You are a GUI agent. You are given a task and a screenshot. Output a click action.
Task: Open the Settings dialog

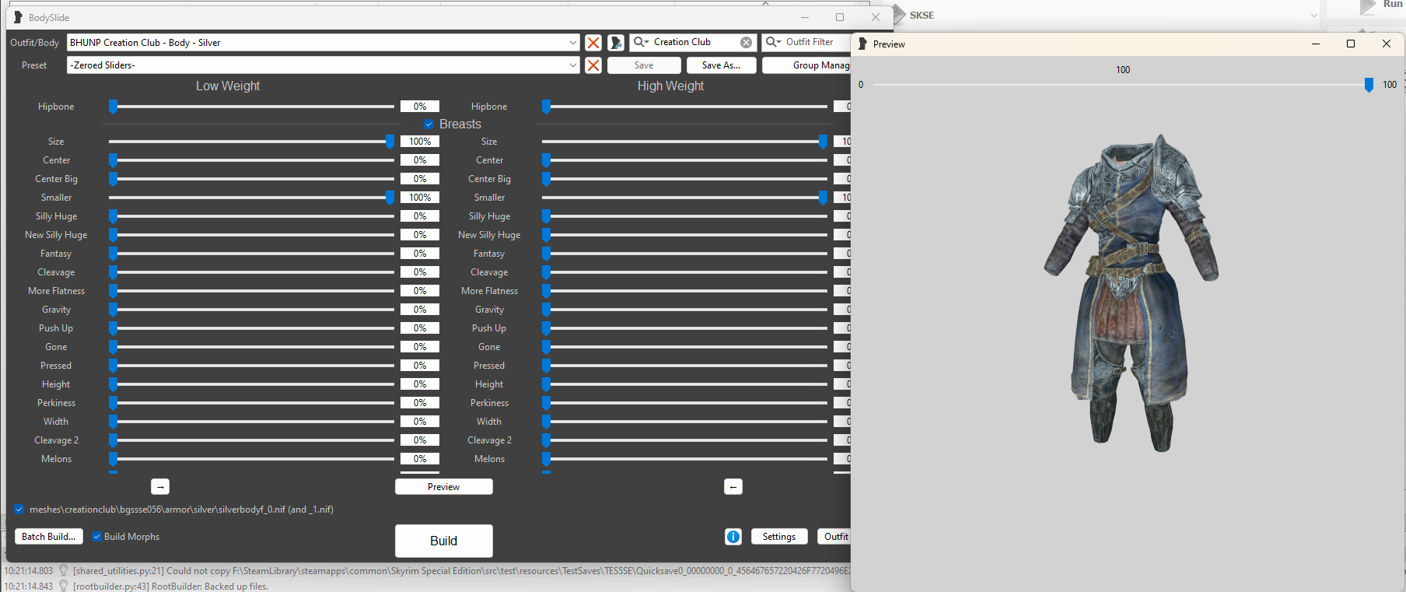tap(779, 537)
